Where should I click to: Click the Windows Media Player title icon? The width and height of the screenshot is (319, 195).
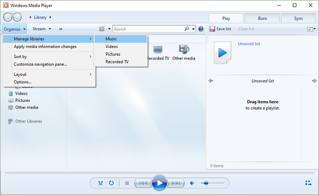[6, 5]
